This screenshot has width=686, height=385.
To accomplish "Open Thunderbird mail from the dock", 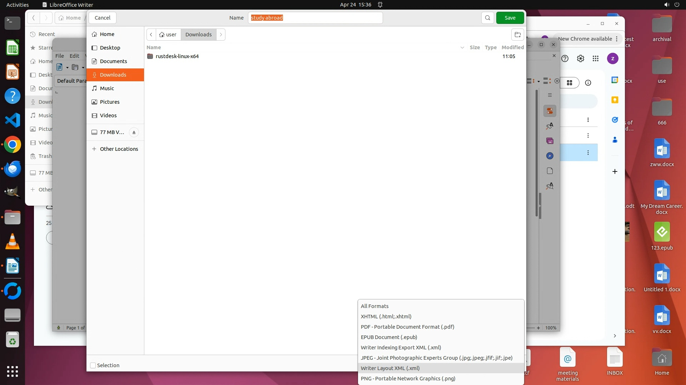I will (13, 169).
